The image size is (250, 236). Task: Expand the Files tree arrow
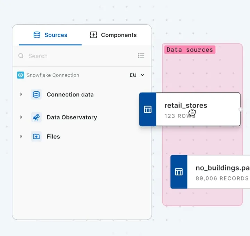coord(21,137)
